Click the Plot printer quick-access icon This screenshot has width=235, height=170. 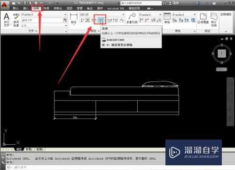tap(36, 3)
